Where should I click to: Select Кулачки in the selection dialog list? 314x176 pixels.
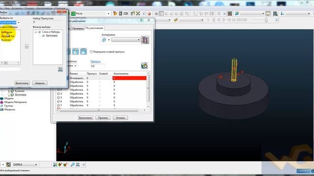pos(6,40)
